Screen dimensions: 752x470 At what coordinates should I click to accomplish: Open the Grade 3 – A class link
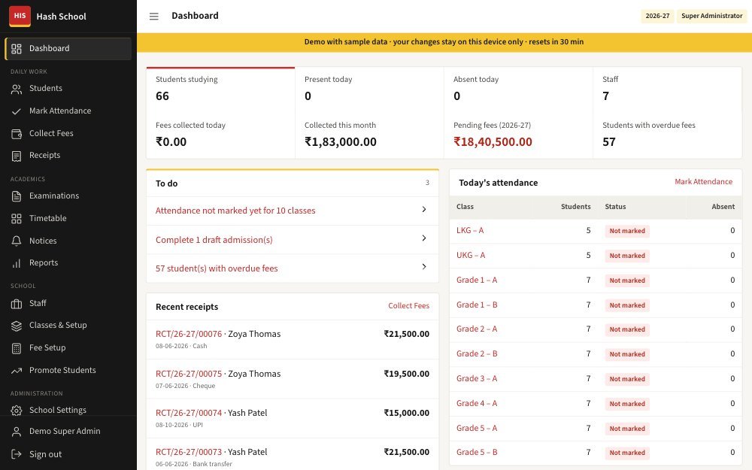[x=477, y=379]
